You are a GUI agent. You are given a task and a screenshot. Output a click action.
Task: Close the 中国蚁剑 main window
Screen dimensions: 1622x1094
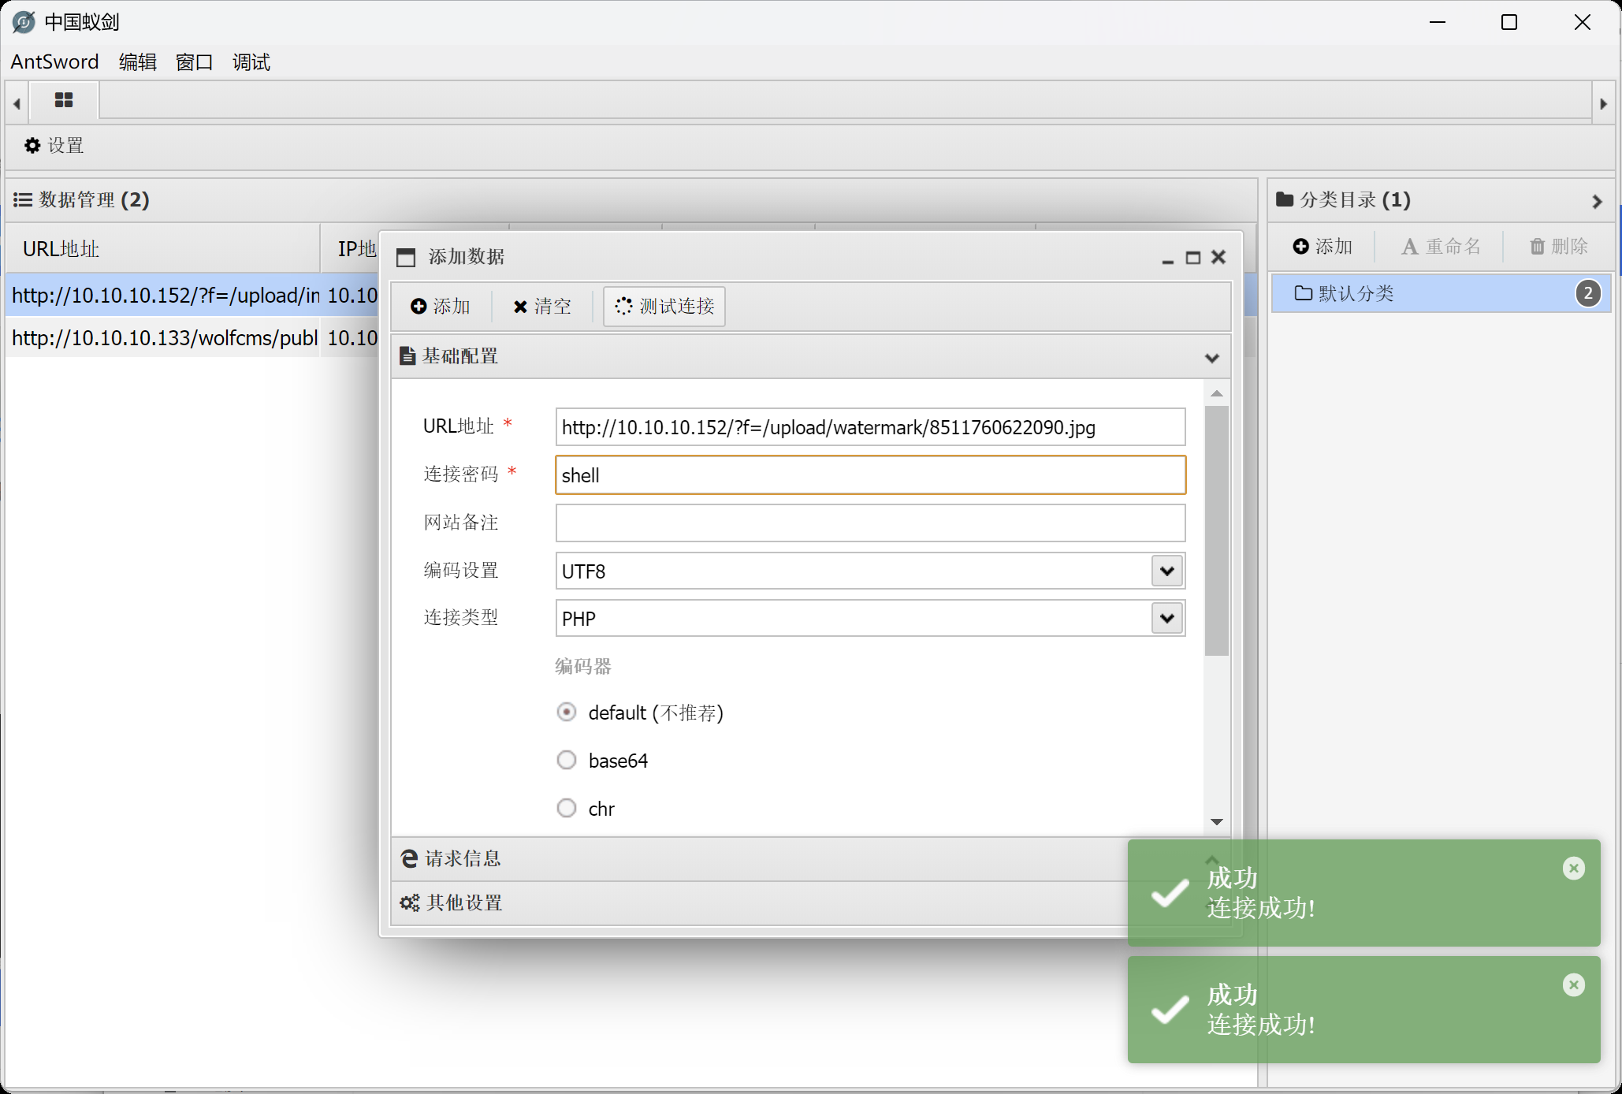click(1583, 22)
